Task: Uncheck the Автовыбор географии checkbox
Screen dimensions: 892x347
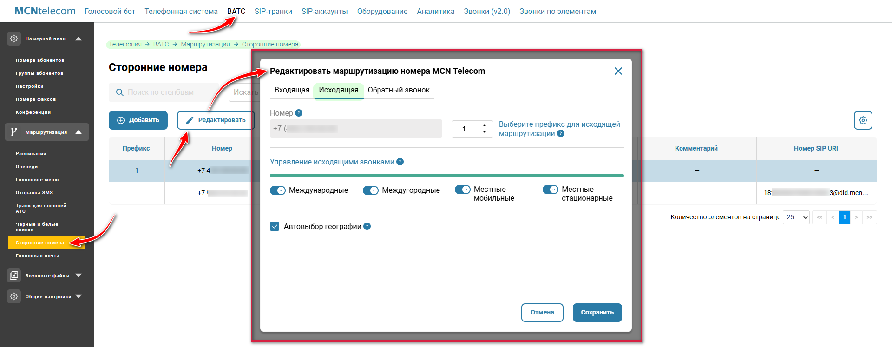Action: pos(275,226)
